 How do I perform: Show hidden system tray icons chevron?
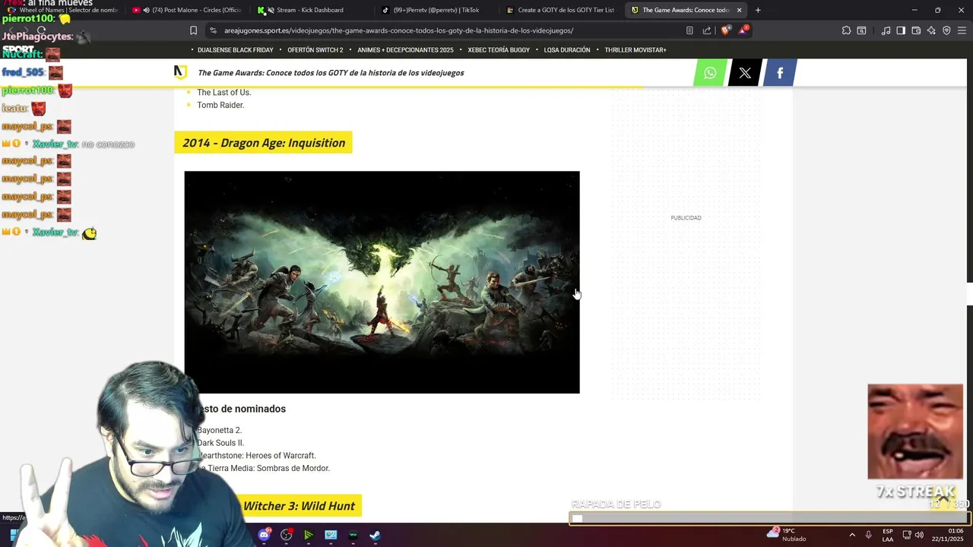click(851, 535)
